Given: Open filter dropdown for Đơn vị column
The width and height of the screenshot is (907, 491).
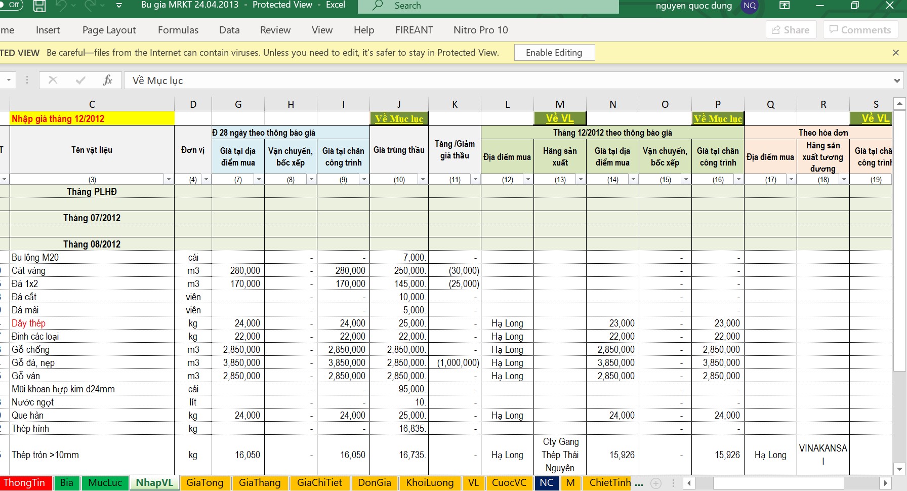Looking at the screenshot, I should (206, 180).
